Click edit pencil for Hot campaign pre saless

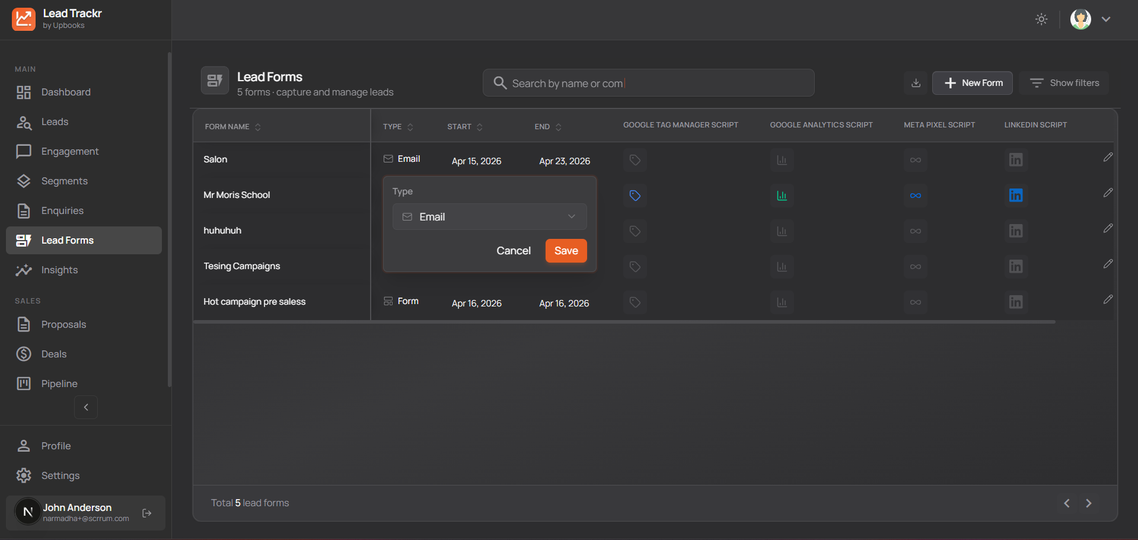point(1107,300)
